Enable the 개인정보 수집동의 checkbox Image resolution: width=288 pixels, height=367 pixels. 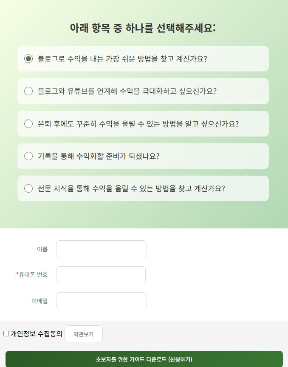tap(6, 334)
